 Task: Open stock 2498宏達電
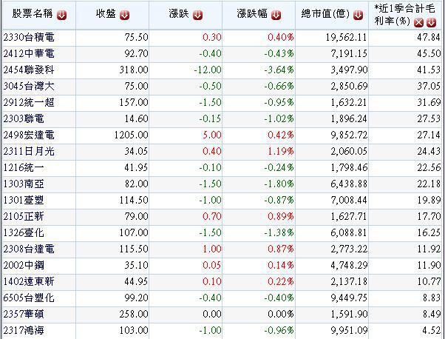29,135
